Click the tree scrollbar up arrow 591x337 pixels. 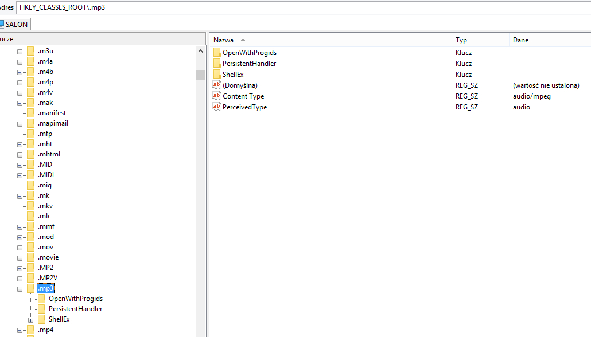(200, 51)
